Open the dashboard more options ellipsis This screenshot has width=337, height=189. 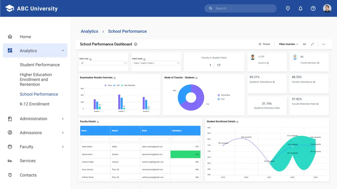point(324,44)
